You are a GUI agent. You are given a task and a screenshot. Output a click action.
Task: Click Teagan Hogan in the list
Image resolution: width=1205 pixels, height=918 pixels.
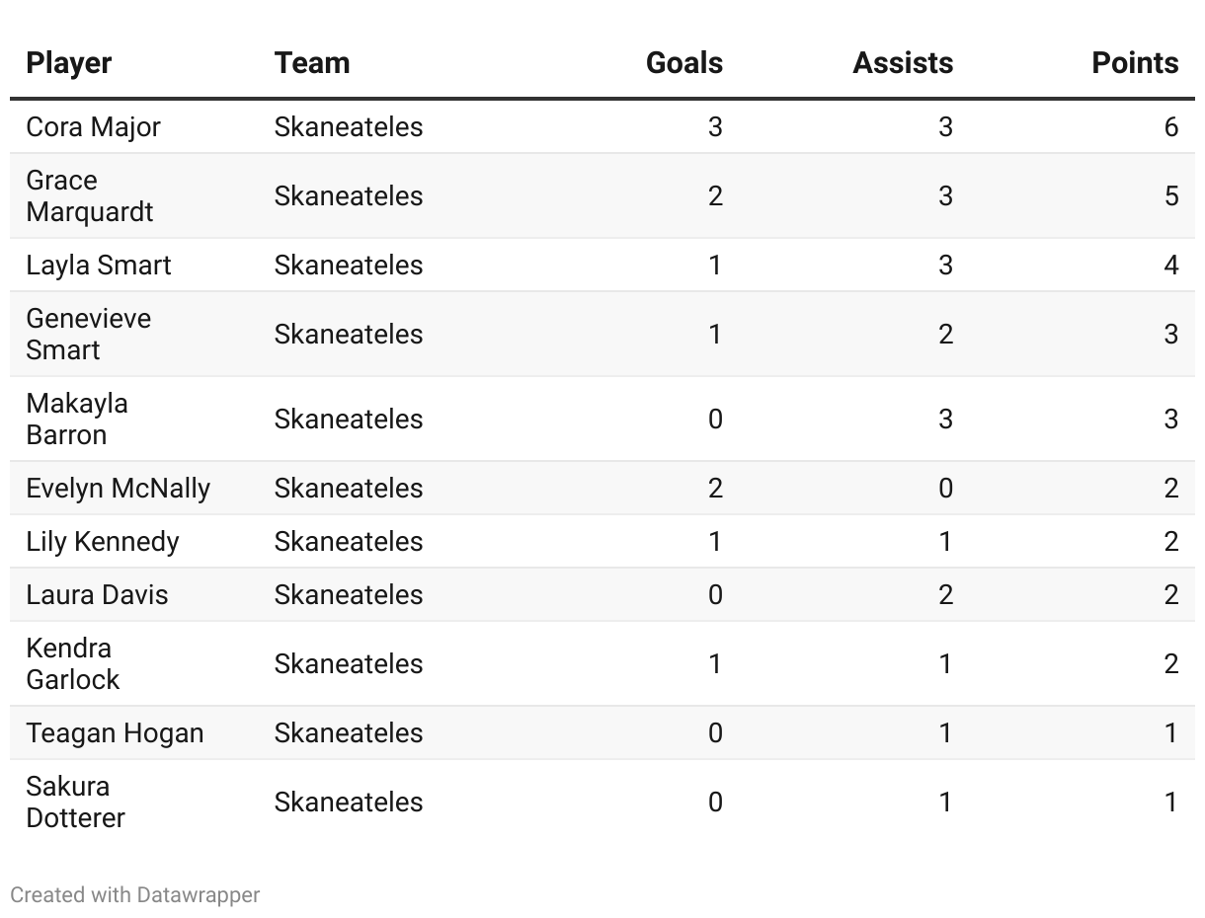[x=115, y=733]
